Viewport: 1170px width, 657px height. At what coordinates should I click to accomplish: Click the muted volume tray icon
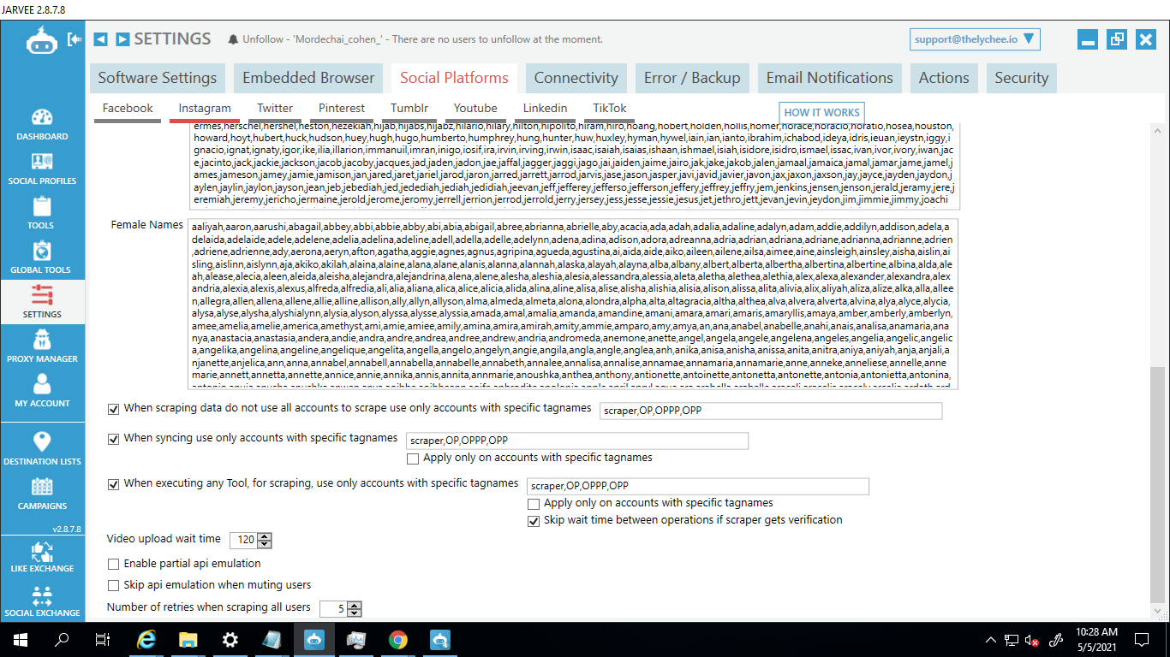[x=1033, y=640]
